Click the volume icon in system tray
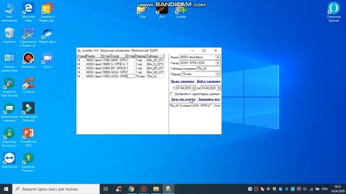The height and width of the screenshot is (194, 346). [305, 189]
